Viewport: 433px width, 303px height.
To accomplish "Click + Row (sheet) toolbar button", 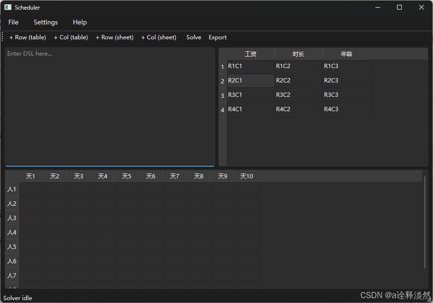I will click(x=115, y=37).
